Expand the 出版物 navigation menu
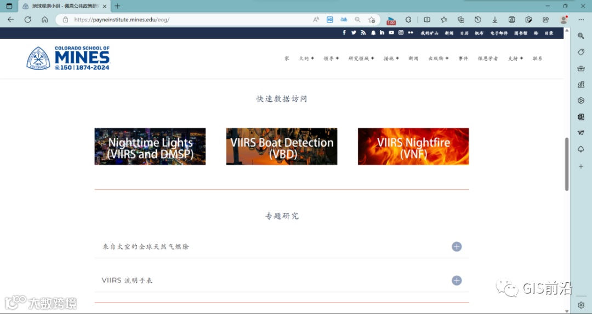The image size is (592, 314). [439, 59]
